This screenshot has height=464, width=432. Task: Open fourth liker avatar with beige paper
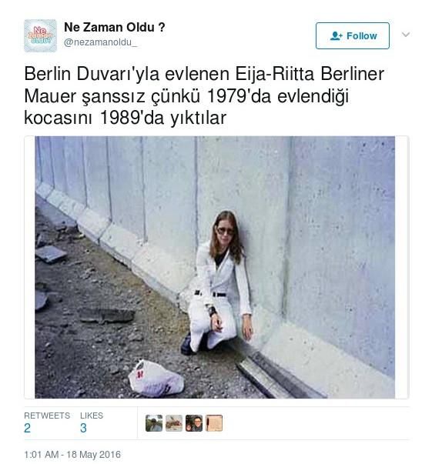click(214, 423)
